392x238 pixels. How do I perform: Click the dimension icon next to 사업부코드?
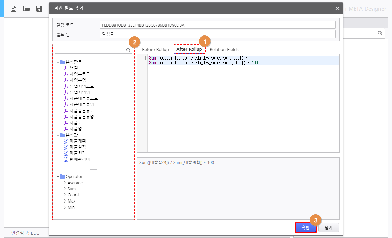coord(66,74)
